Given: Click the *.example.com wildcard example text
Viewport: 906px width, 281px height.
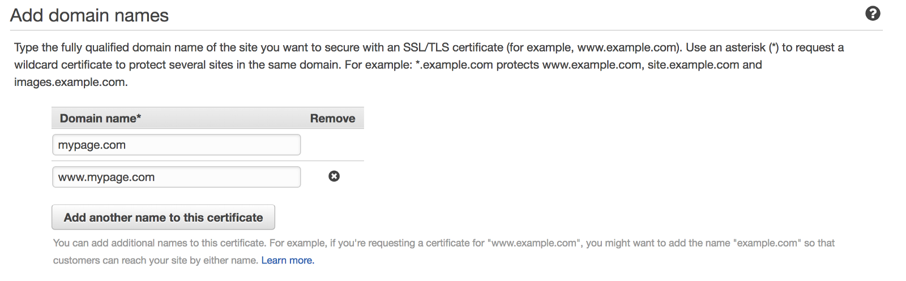Looking at the screenshot, I should pos(454,65).
